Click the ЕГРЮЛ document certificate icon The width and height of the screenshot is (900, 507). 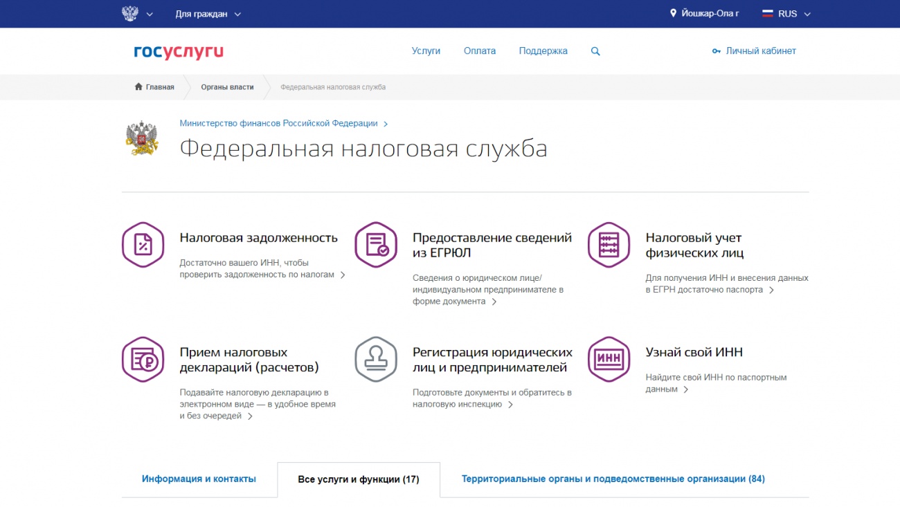point(376,245)
